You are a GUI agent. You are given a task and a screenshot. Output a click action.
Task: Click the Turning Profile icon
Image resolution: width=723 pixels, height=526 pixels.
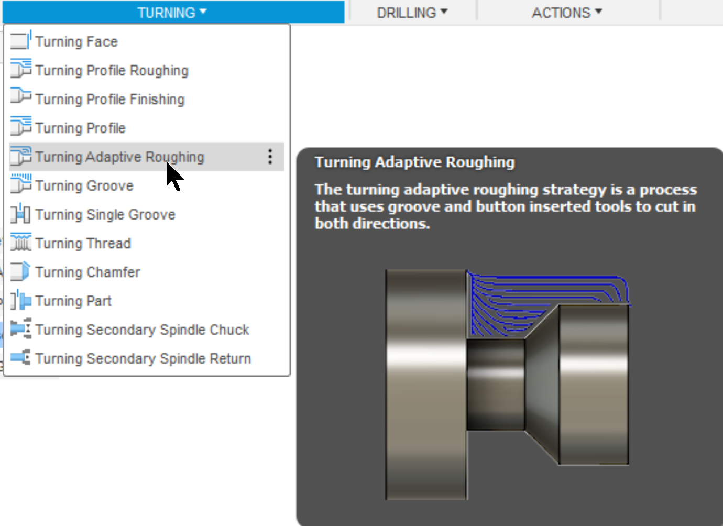tap(21, 127)
